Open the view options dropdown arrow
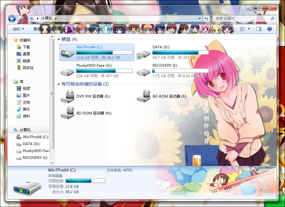Screen dimensions: 285x207 (249, 29)
